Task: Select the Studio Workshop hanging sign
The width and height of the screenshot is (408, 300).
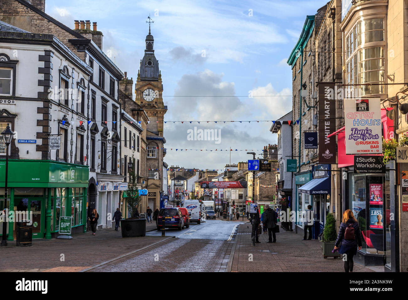Action: (x=369, y=164)
